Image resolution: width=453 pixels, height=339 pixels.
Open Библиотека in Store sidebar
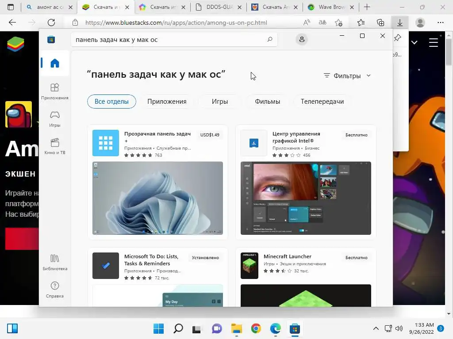(54, 262)
